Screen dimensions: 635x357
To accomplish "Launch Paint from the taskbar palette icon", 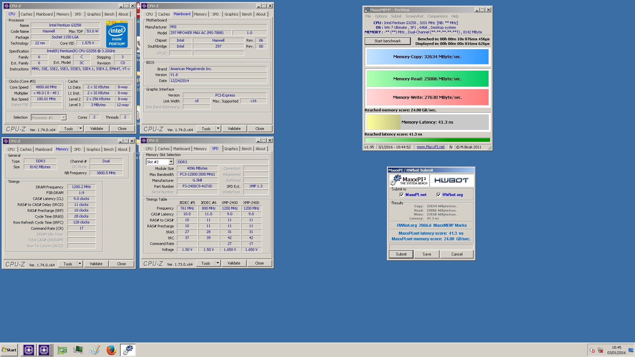I will 95,350.
